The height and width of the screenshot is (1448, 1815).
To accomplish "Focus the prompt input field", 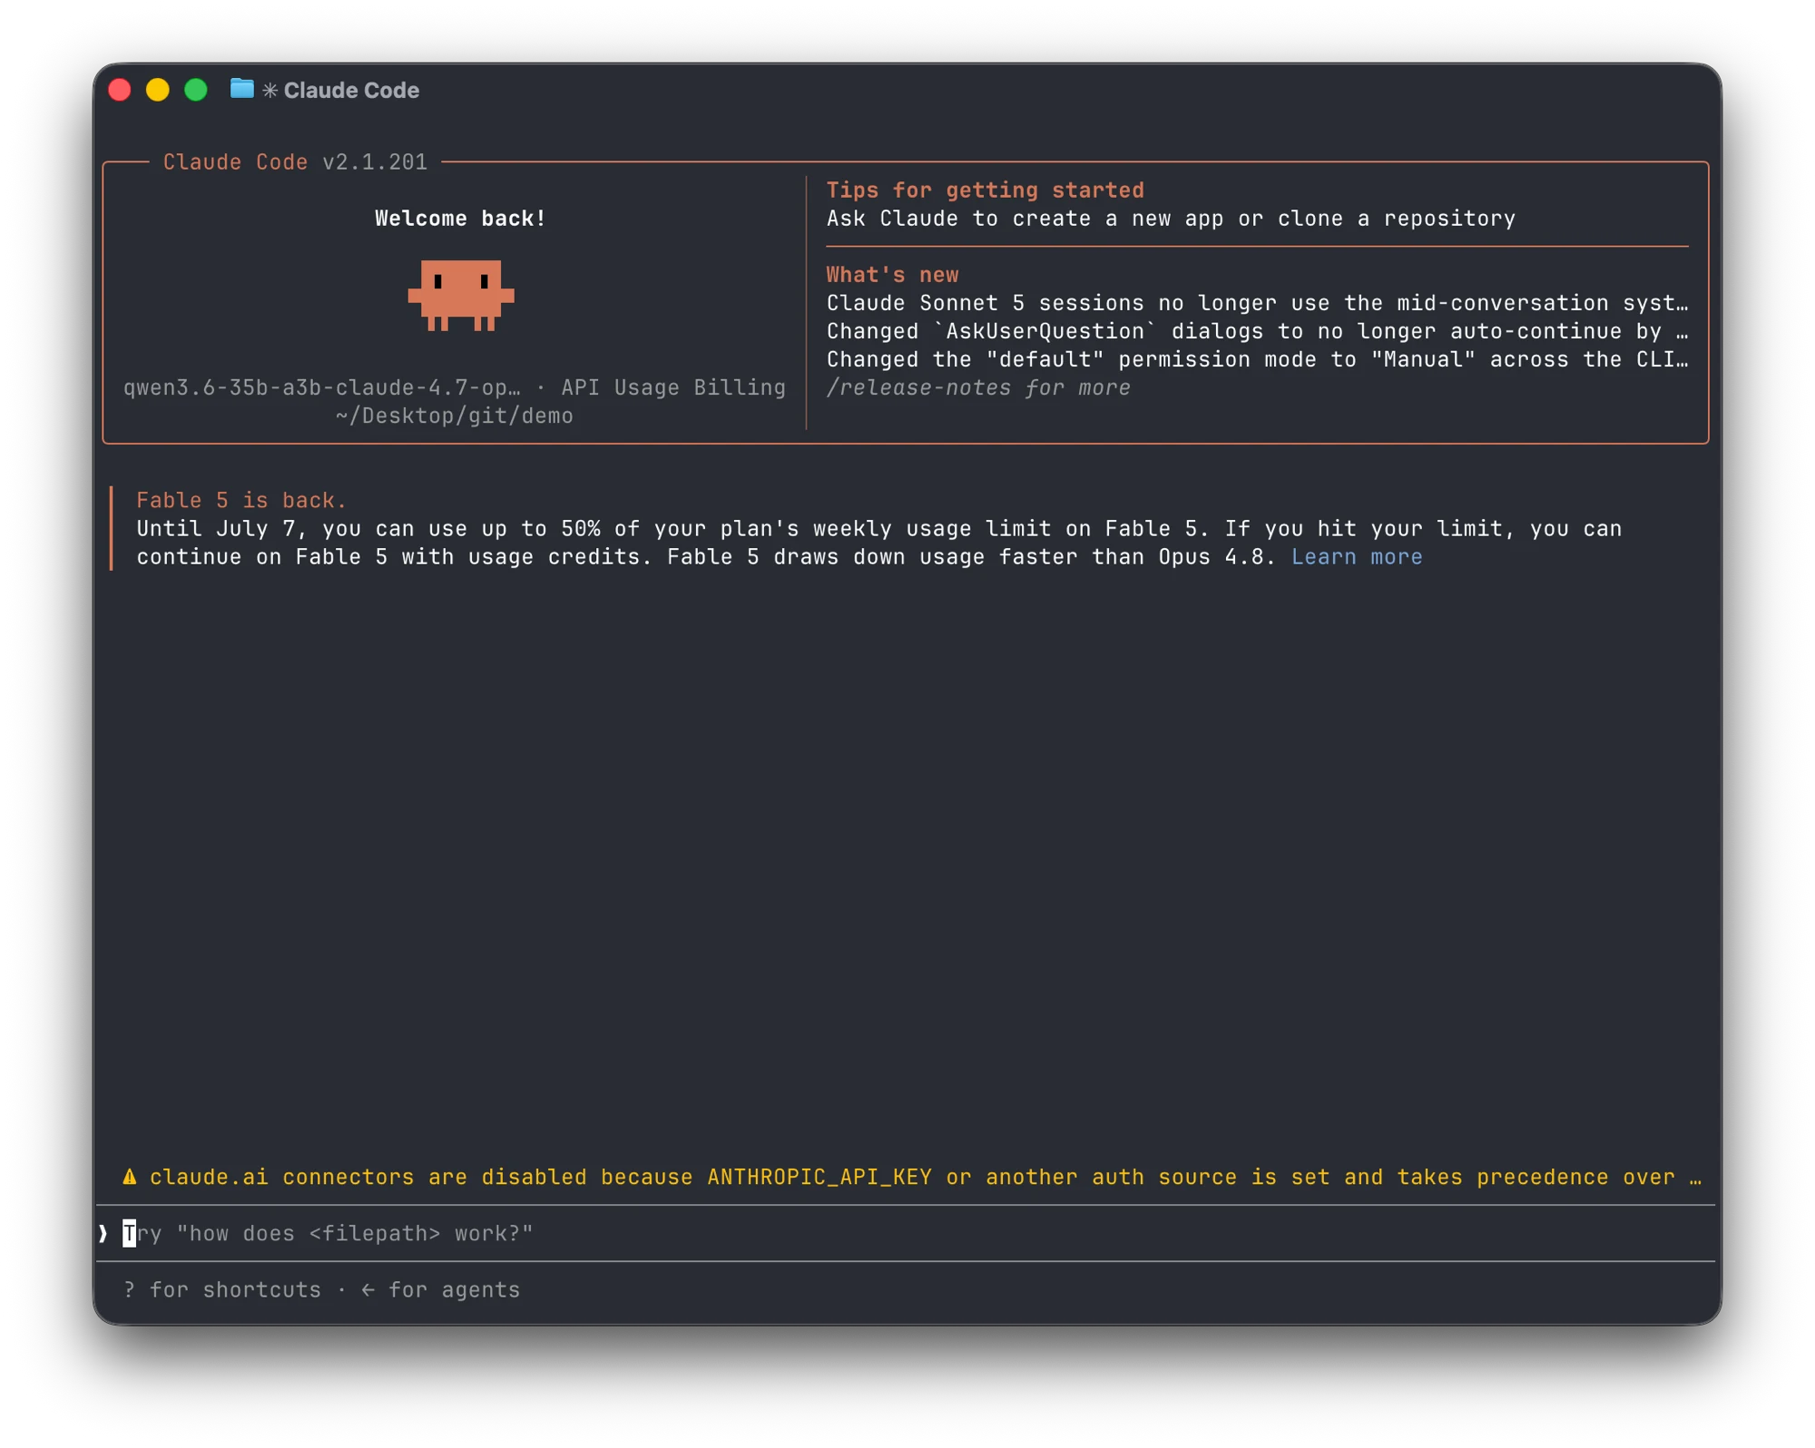I will (907, 1233).
